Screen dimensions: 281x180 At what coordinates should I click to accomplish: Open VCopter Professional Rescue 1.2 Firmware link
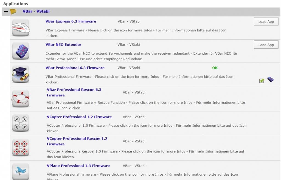point(77,141)
